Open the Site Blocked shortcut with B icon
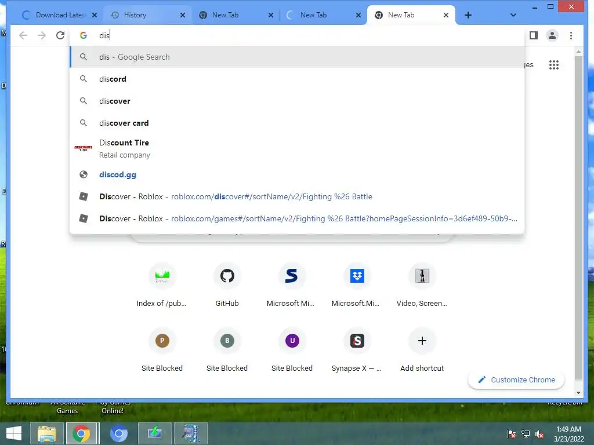The image size is (594, 445). [x=227, y=351]
